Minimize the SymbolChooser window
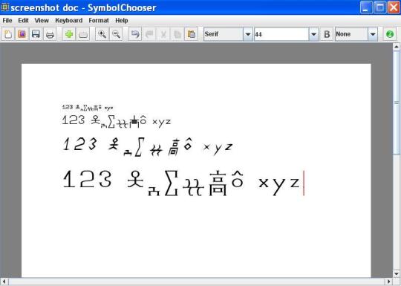This screenshot has width=401, height=286. pos(366,7)
